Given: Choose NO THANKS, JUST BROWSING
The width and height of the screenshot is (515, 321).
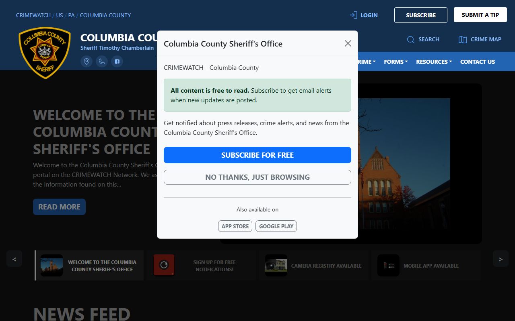Looking at the screenshot, I should tap(257, 177).
